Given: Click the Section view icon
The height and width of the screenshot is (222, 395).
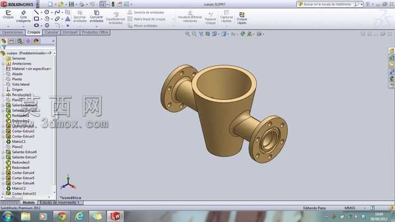Looking at the screenshot, I should [208, 34].
